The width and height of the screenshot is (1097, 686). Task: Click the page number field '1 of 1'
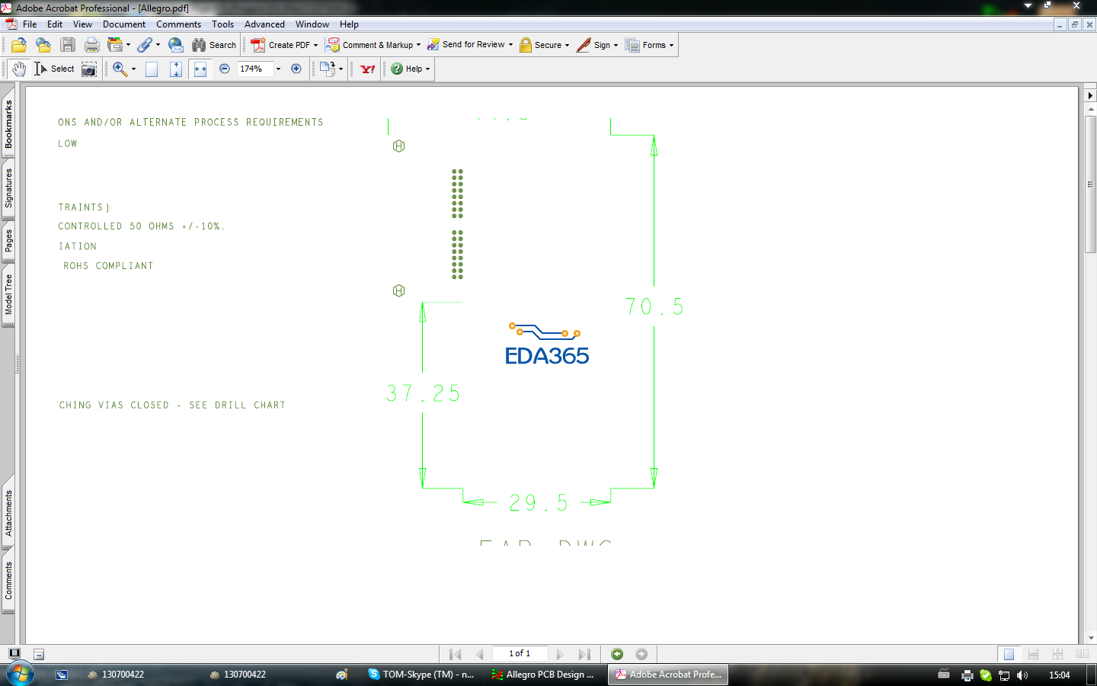point(520,653)
